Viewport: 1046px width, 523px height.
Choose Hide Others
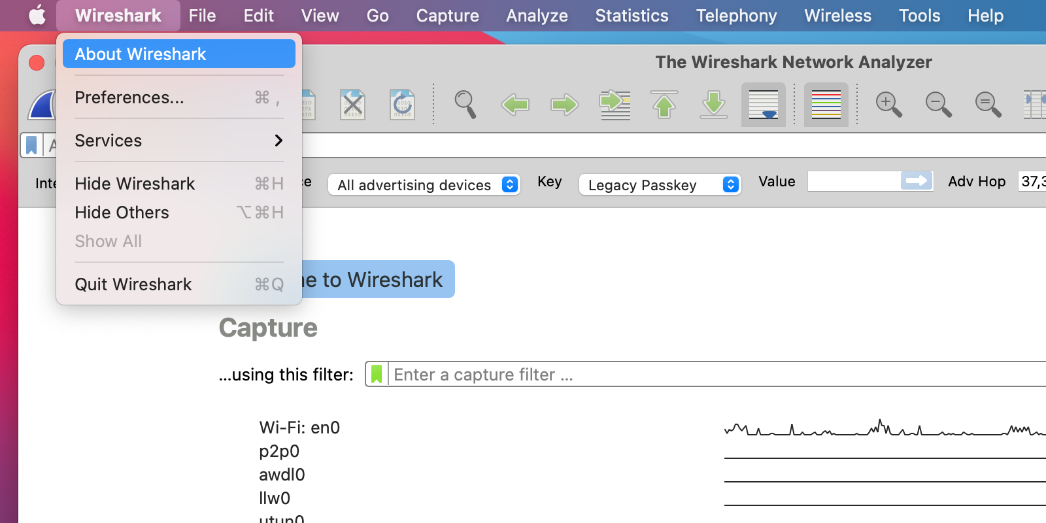point(179,212)
